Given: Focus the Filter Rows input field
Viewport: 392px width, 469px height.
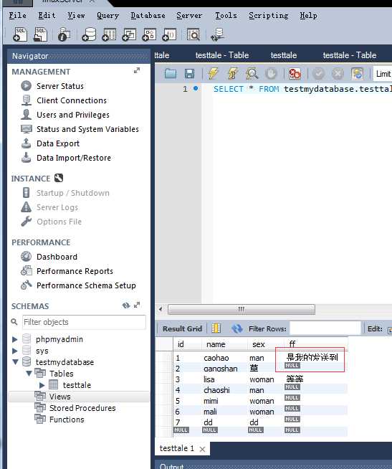Looking at the screenshot, I should pyautogui.click(x=325, y=328).
